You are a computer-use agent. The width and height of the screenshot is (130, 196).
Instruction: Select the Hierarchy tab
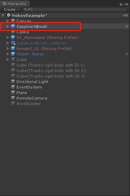pyautogui.click(x=15, y=4)
